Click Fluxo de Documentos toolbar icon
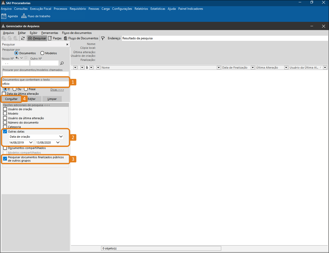 pos(66,38)
